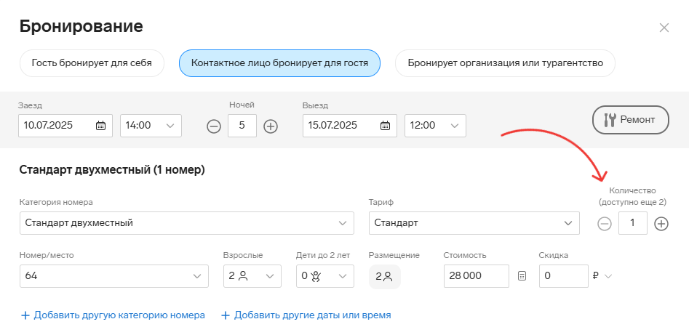Open the check-in date calendar icon
689x335 pixels.
(x=100, y=126)
